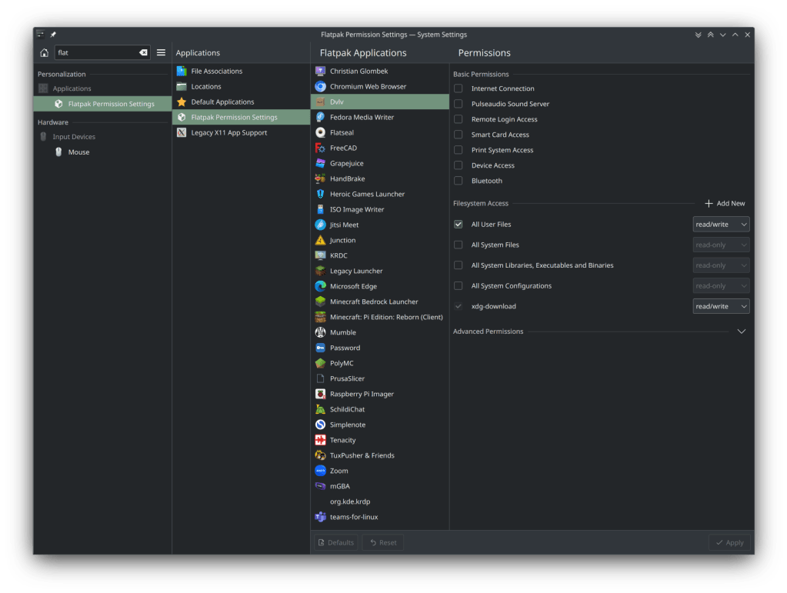The height and width of the screenshot is (593, 787).
Task: Enable the Internet Connection permission
Action: (x=459, y=88)
